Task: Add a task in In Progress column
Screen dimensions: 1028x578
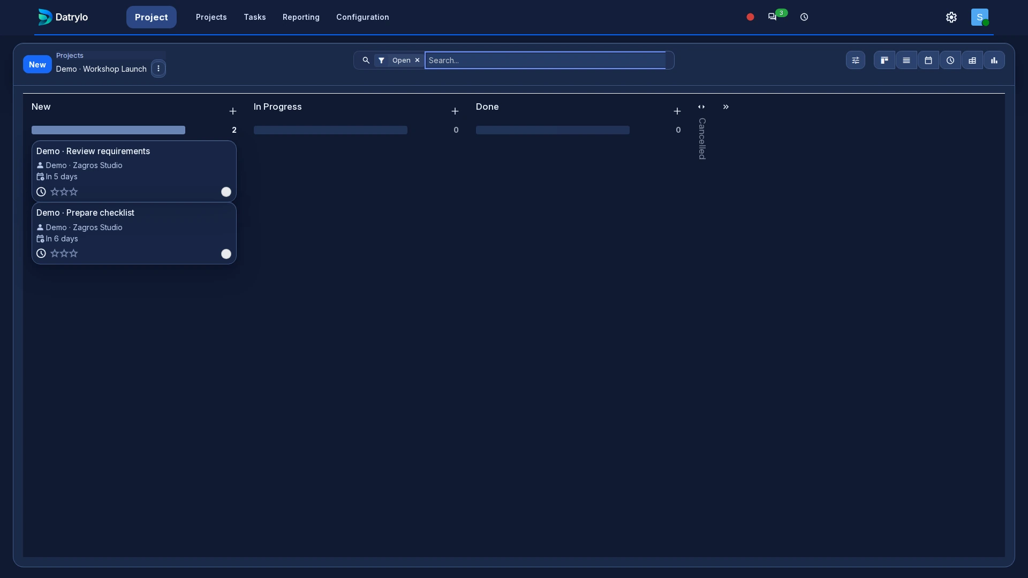Action: [x=455, y=111]
